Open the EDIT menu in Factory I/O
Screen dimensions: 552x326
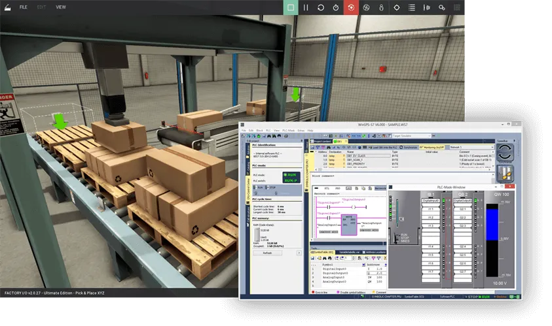41,7
